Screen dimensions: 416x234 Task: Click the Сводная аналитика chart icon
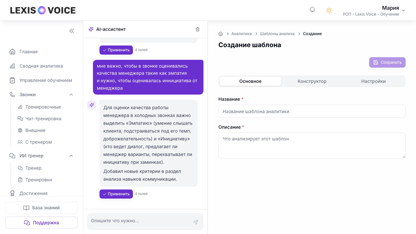[12, 66]
